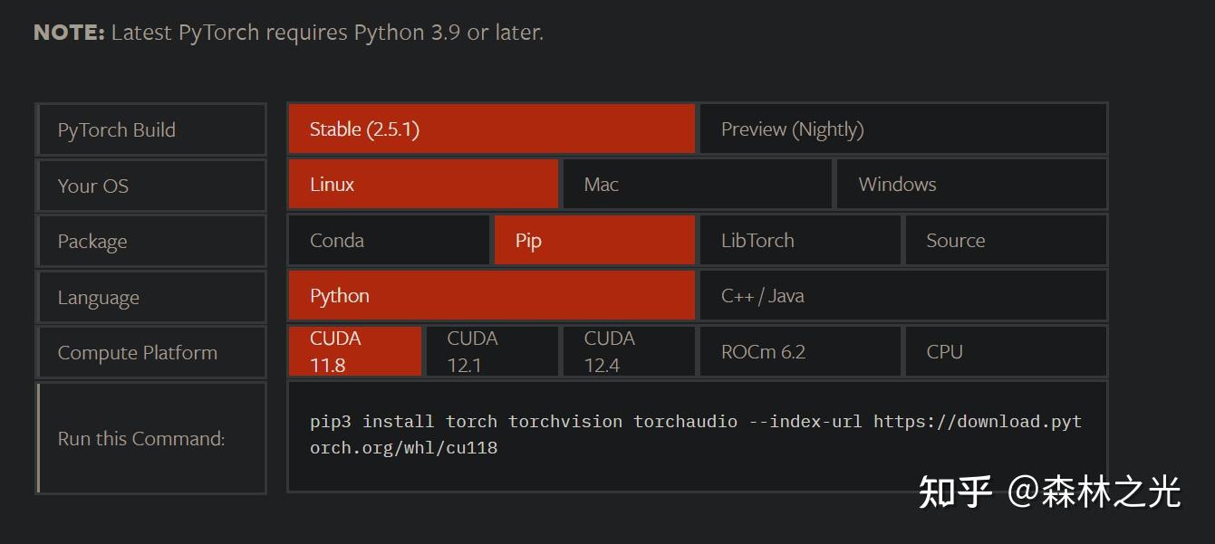The image size is (1215, 544).
Task: Select the Source package option
Action: click(1006, 241)
